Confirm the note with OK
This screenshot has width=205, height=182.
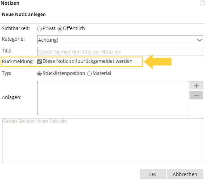pyautogui.click(x=153, y=174)
